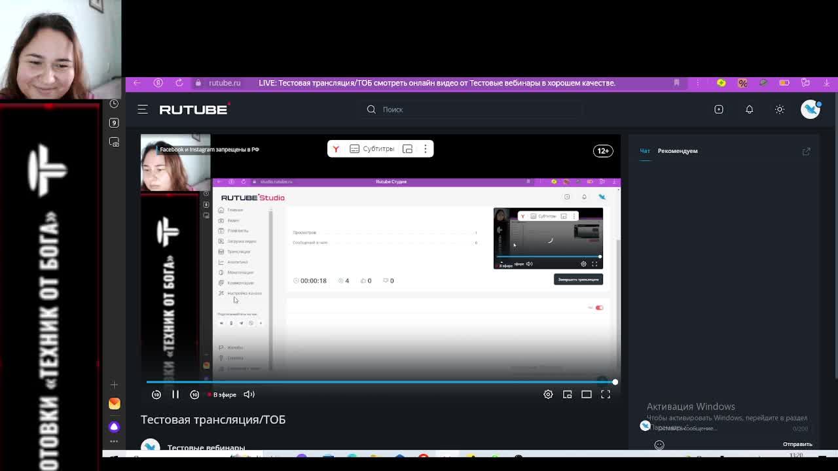Screen dimensions: 838x471
Task: Click the browser menu dots near bookmark
Action: [x=697, y=83]
